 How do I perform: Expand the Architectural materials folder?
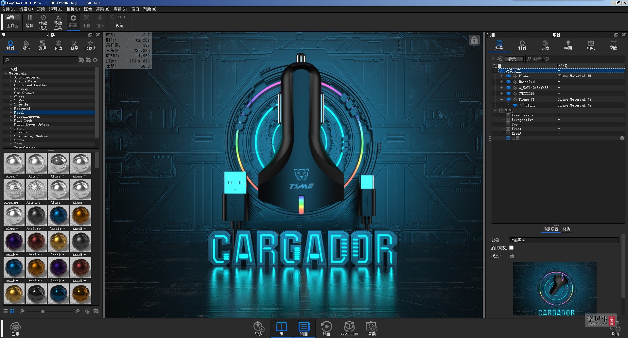[x=11, y=77]
